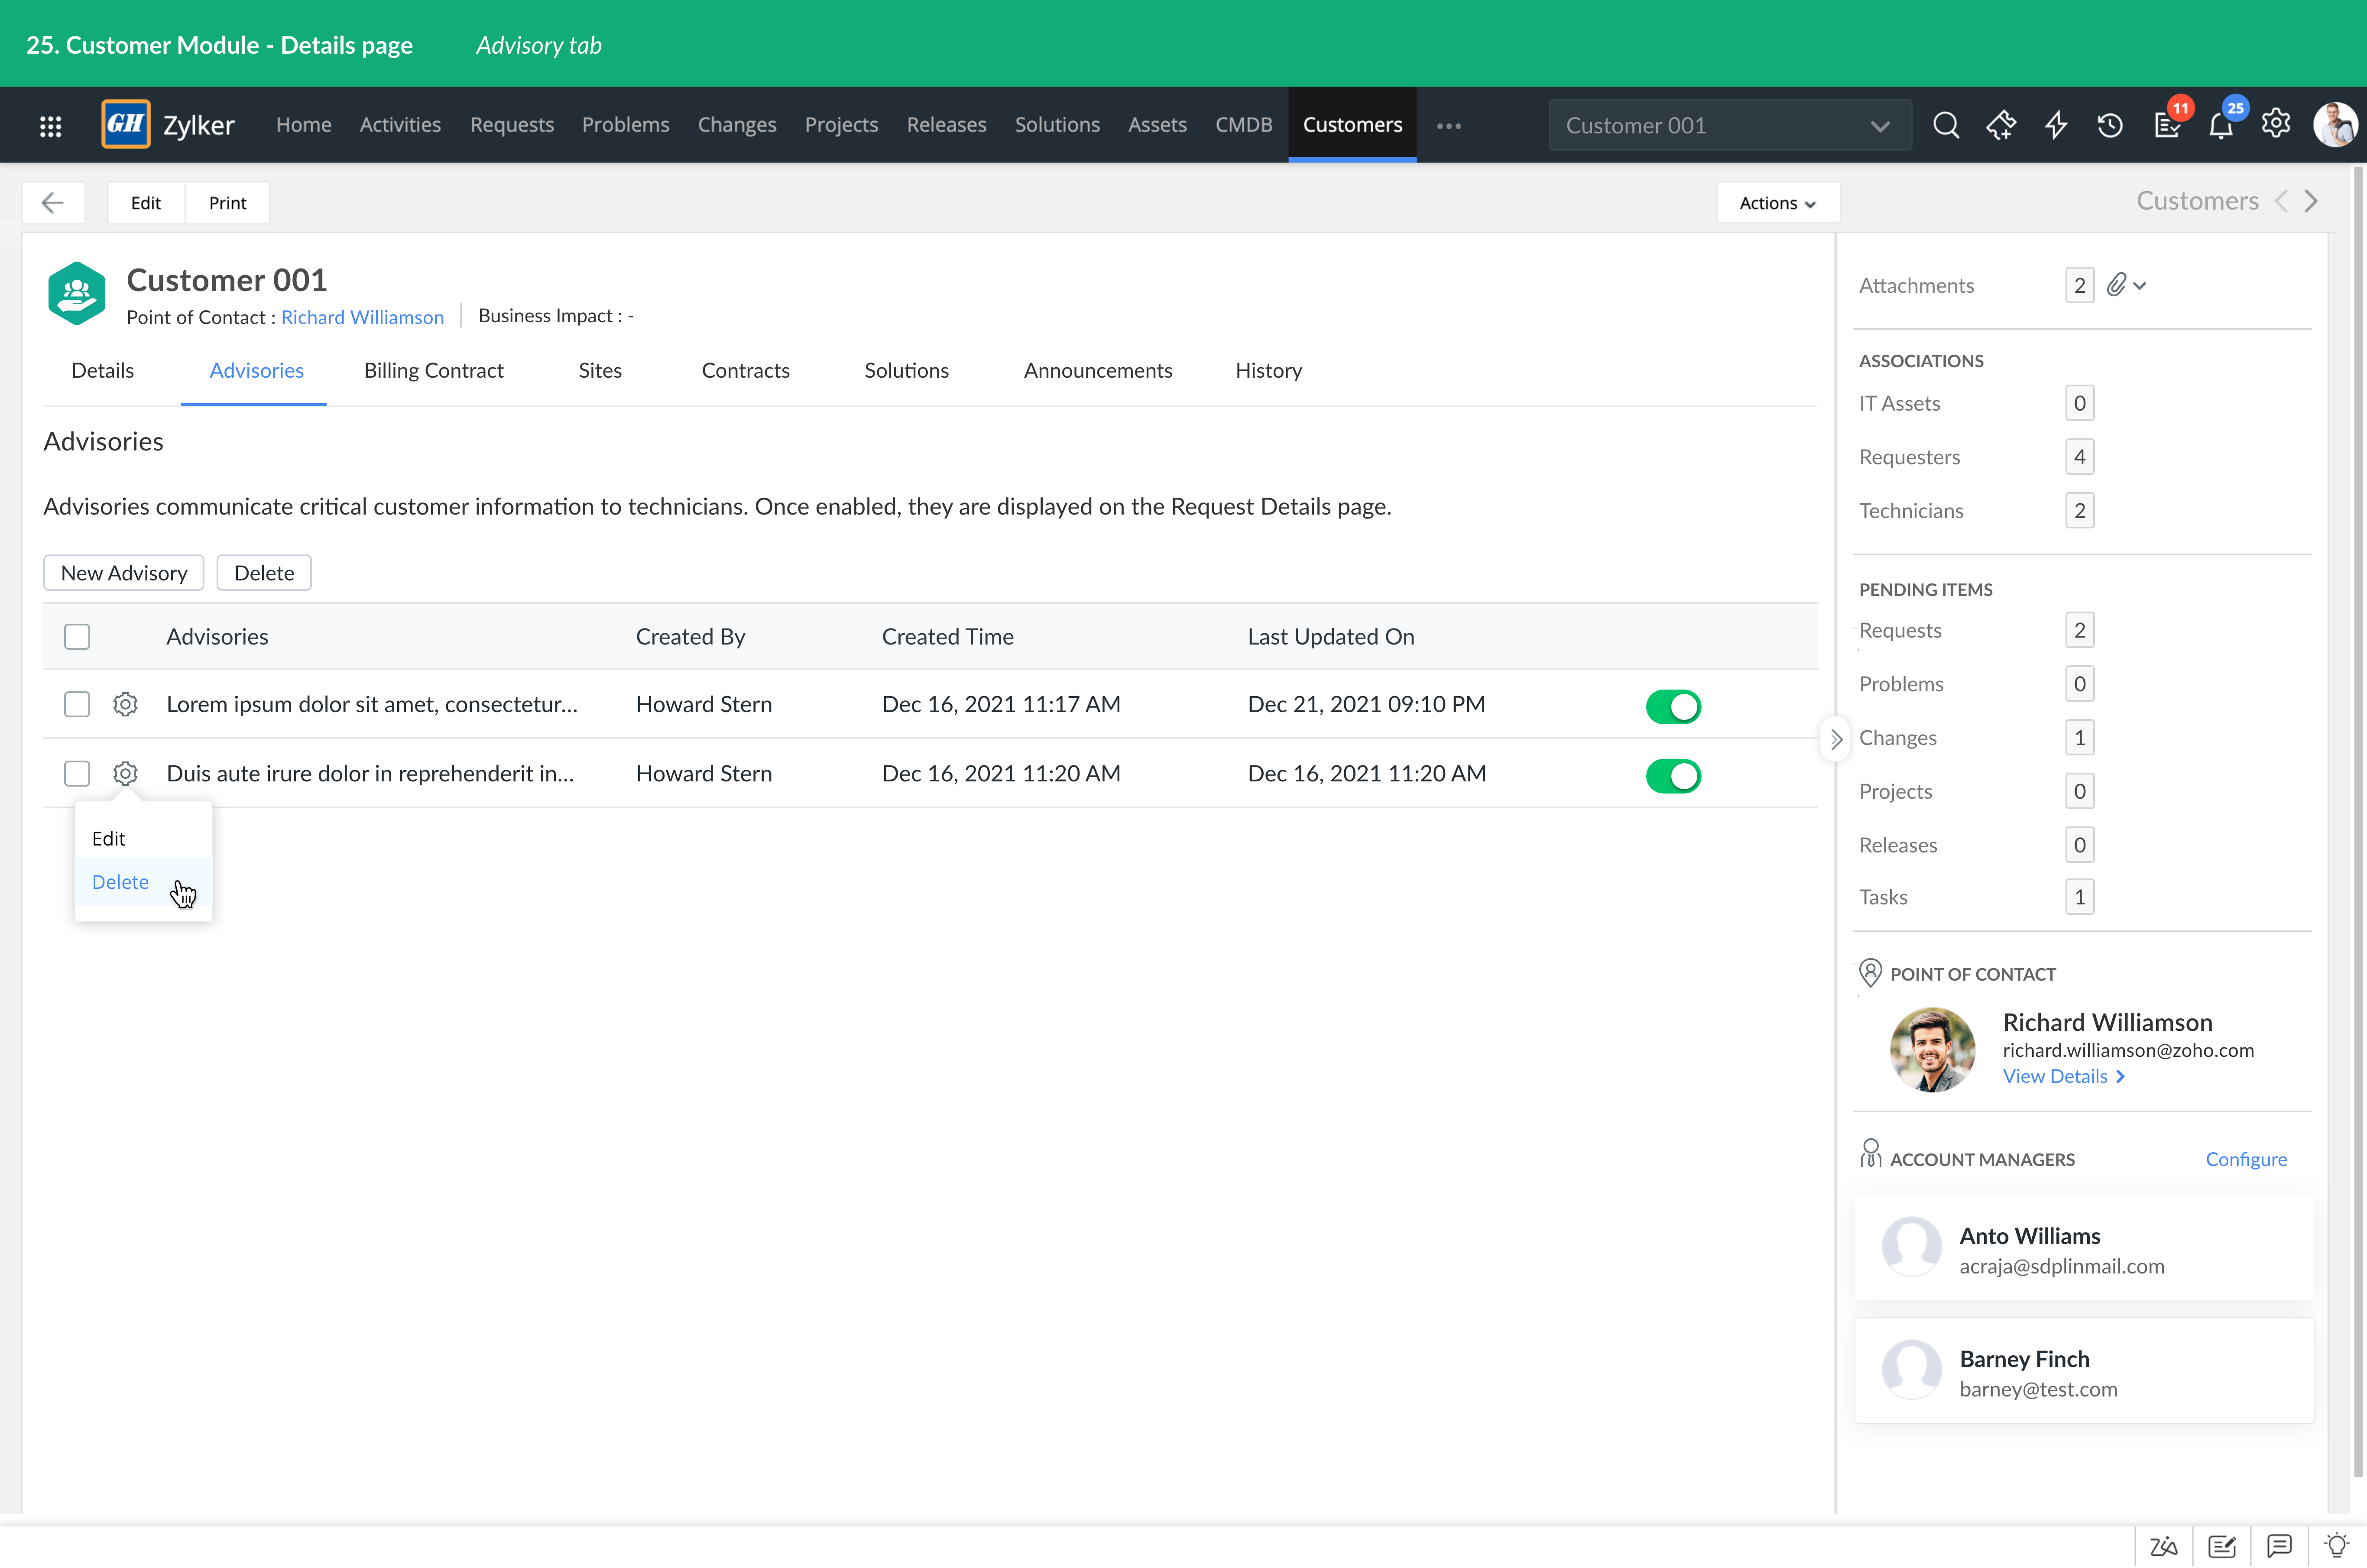This screenshot has width=2367, height=1568.
Task: Click the attachments paperclip icon
Action: tap(2116, 285)
